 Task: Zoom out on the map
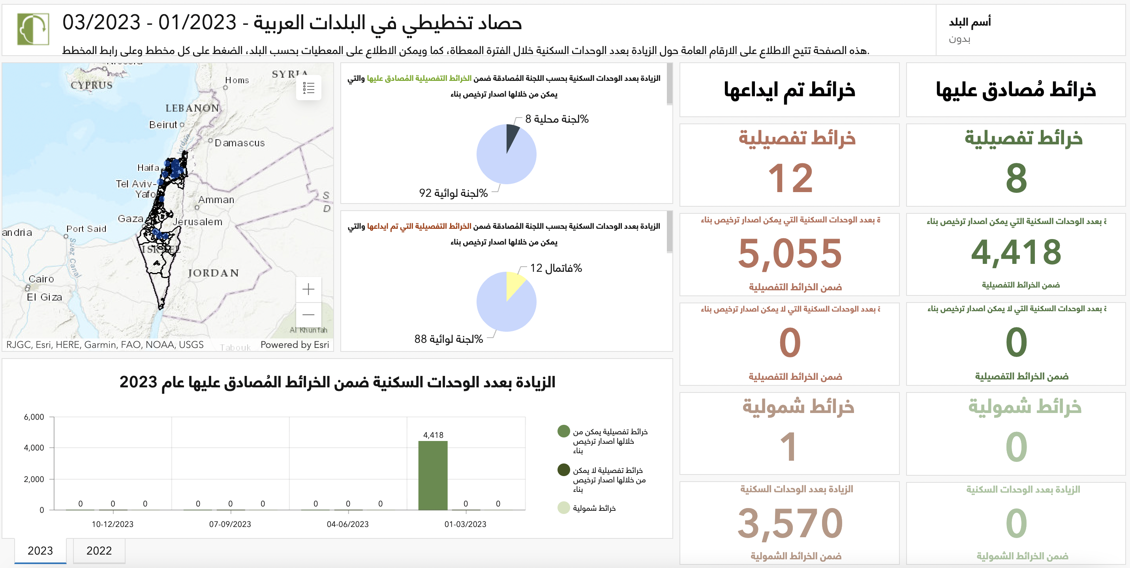point(308,315)
